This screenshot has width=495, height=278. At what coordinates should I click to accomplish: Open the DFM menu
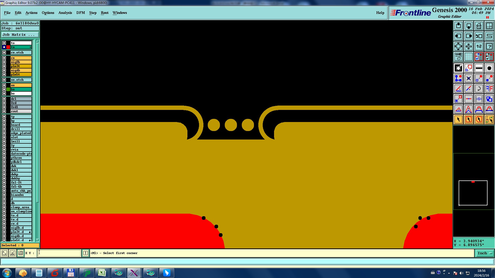80,13
